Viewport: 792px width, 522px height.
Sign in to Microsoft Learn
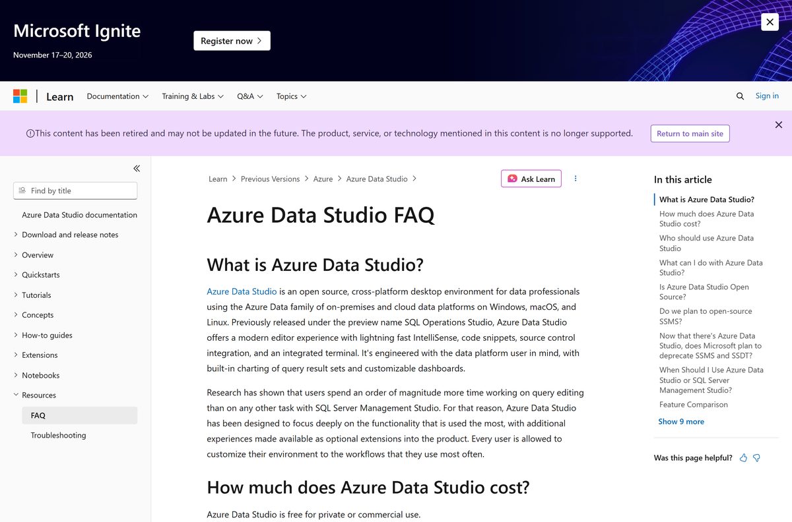[x=767, y=96]
